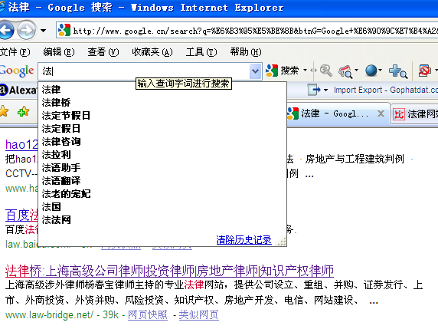Click the blue globe icon on the toolbar
438x329 pixels.
click(x=371, y=71)
